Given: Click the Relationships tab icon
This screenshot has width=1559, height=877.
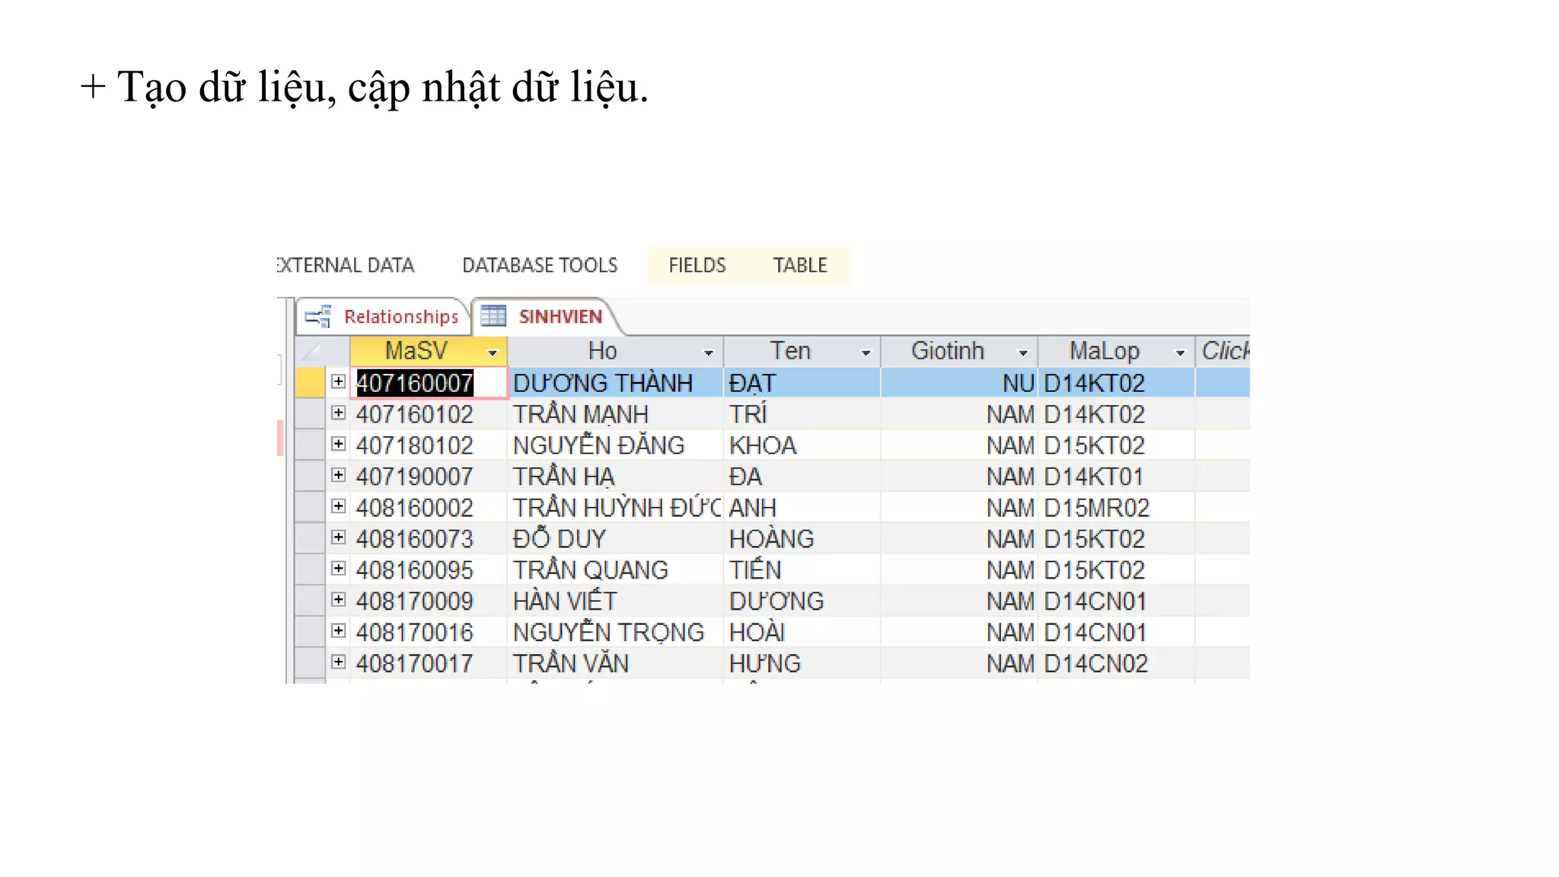Looking at the screenshot, I should [x=318, y=316].
